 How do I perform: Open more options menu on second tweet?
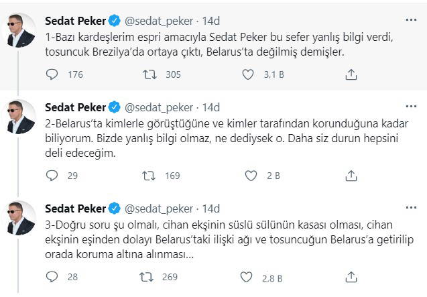(408, 107)
